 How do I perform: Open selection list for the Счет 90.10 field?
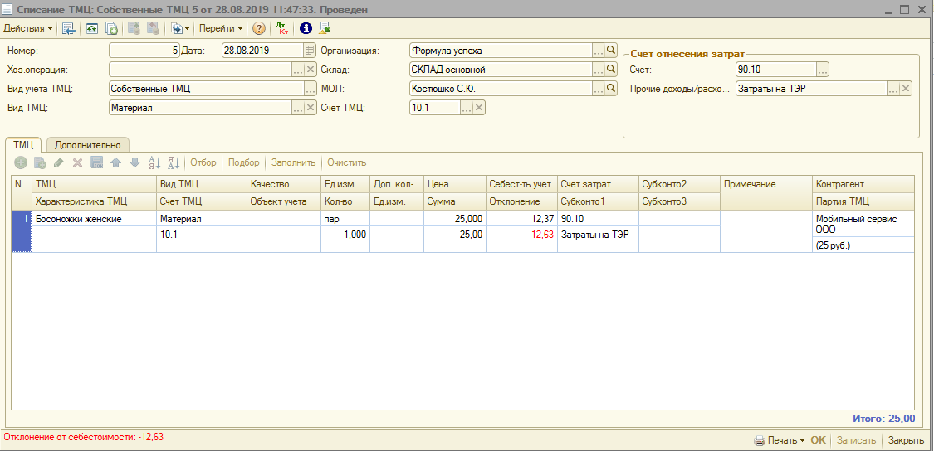tap(823, 70)
